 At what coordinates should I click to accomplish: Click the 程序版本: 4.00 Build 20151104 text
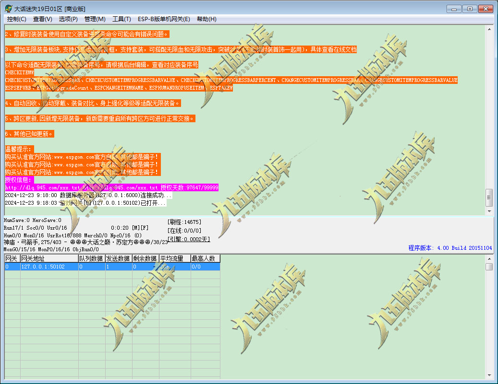coord(450,248)
